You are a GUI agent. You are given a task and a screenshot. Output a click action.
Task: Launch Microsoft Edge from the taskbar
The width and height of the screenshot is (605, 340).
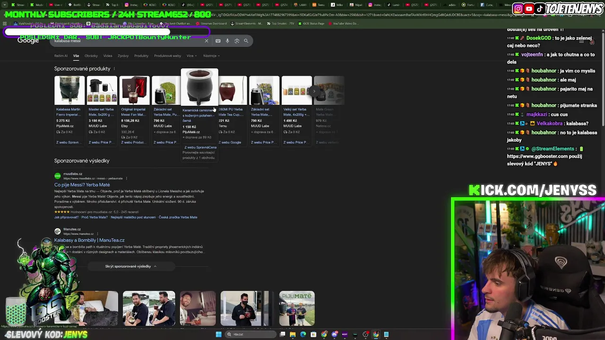coord(303,334)
